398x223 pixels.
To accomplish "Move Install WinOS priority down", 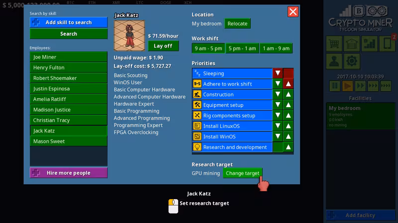I will (278, 137).
